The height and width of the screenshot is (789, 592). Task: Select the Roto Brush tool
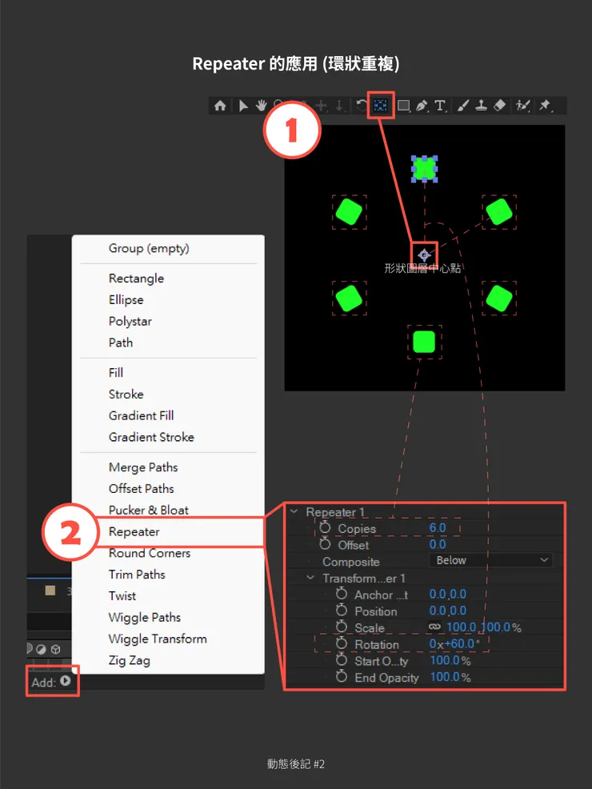[523, 106]
